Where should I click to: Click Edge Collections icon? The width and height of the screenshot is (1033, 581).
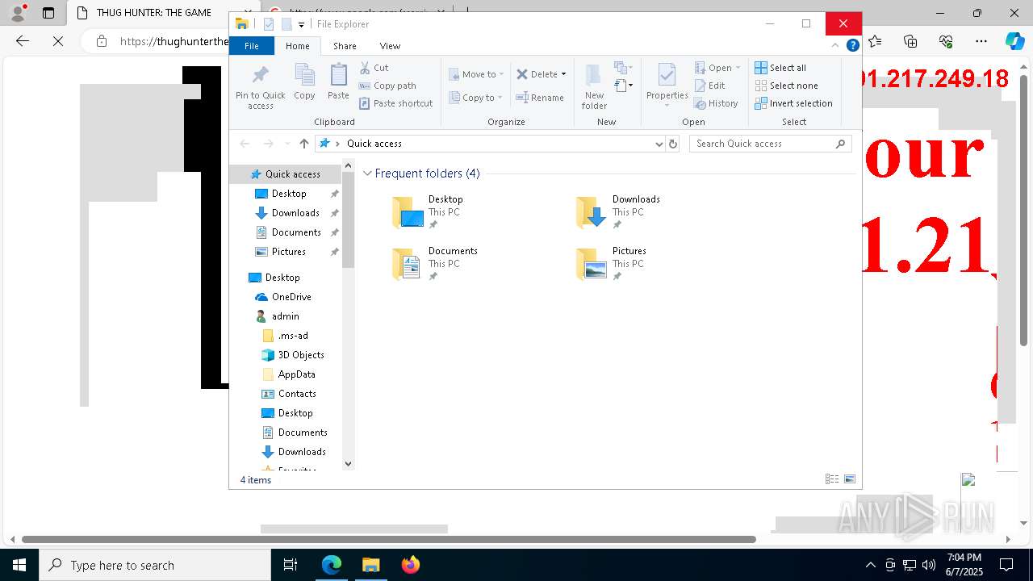click(910, 41)
